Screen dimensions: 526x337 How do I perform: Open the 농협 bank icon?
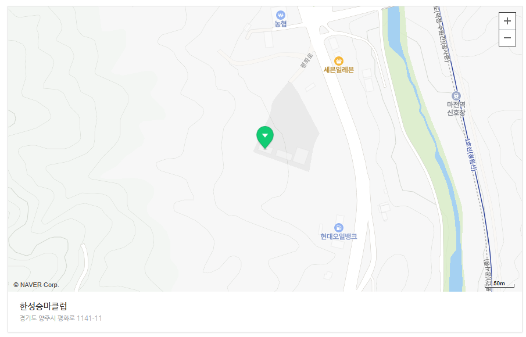(x=281, y=15)
